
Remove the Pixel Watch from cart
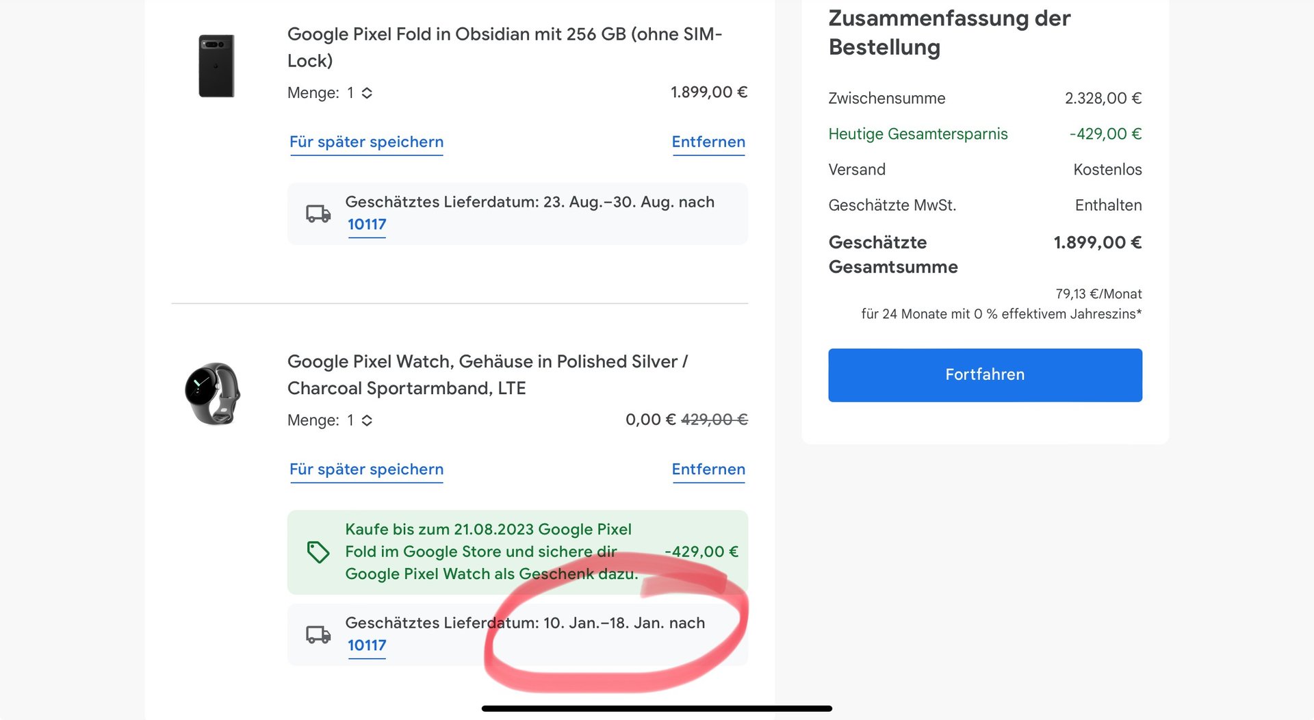point(708,470)
